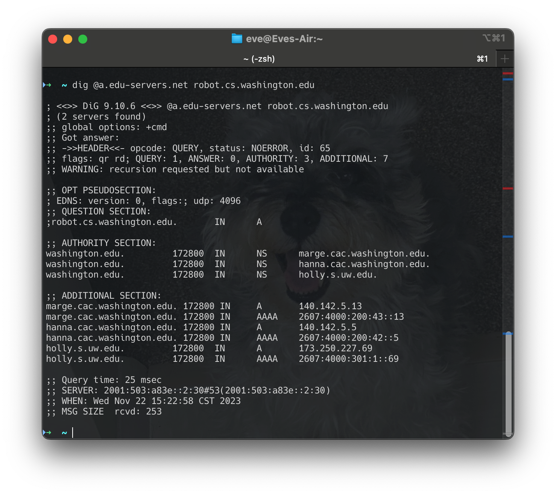Click the ⌘1 shortcut badge on the tab
556x495 pixels.
click(x=482, y=58)
